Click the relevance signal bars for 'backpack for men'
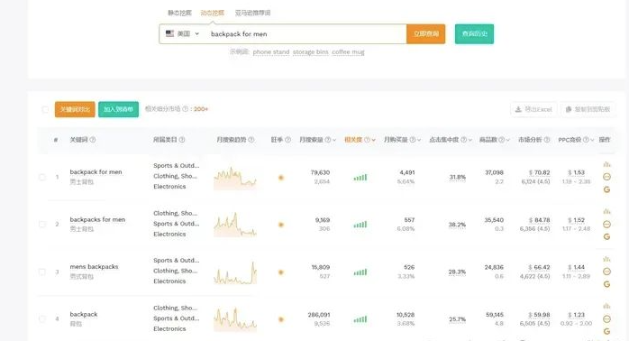Screen dimensions: 629x341 pyautogui.click(x=360, y=178)
